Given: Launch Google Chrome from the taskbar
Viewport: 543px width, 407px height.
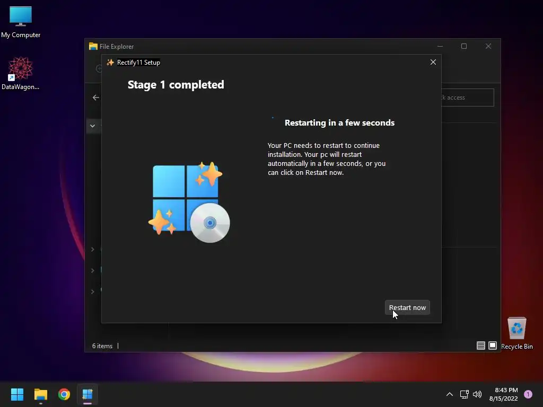Looking at the screenshot, I should [64, 394].
